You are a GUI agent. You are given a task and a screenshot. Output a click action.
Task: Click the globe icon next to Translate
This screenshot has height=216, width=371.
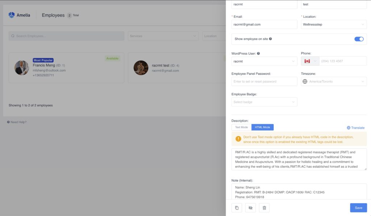[x=349, y=128]
